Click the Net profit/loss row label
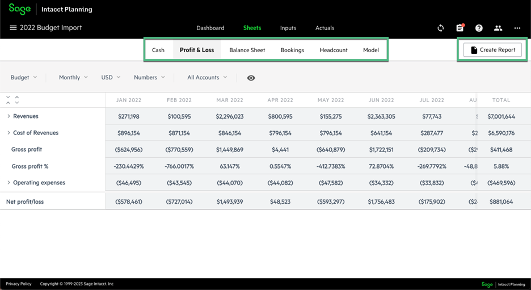This screenshot has height=290, width=531. (x=25, y=201)
